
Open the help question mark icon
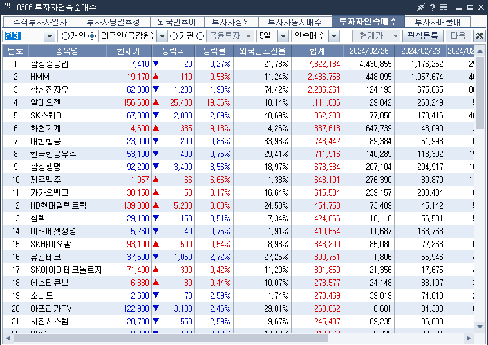click(x=432, y=7)
